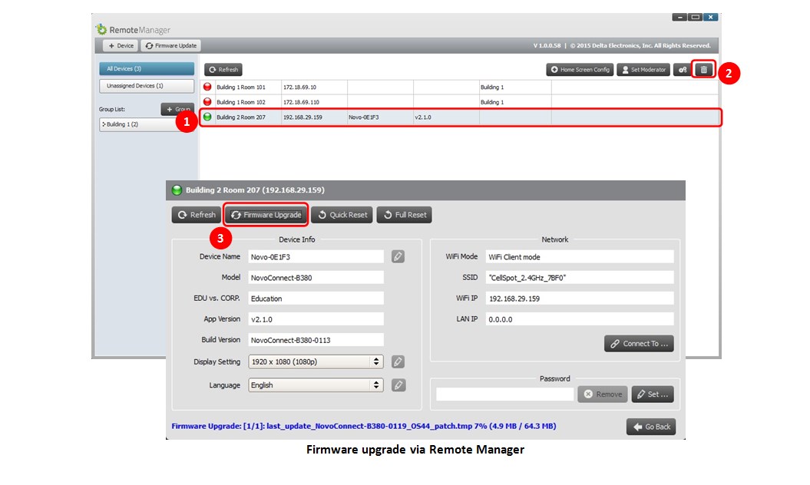Select Building 1 Room 101 row
This screenshot has width=810, height=485.
(x=458, y=87)
